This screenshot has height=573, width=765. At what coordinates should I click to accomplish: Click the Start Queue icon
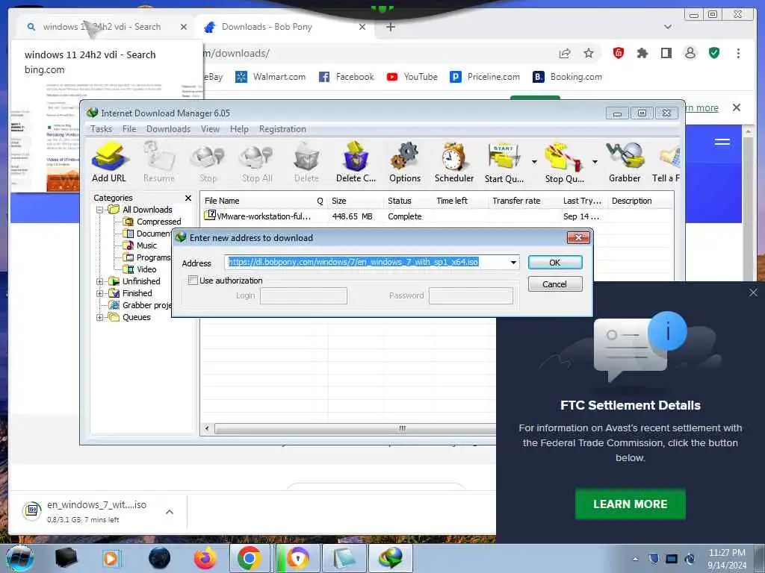(x=504, y=162)
